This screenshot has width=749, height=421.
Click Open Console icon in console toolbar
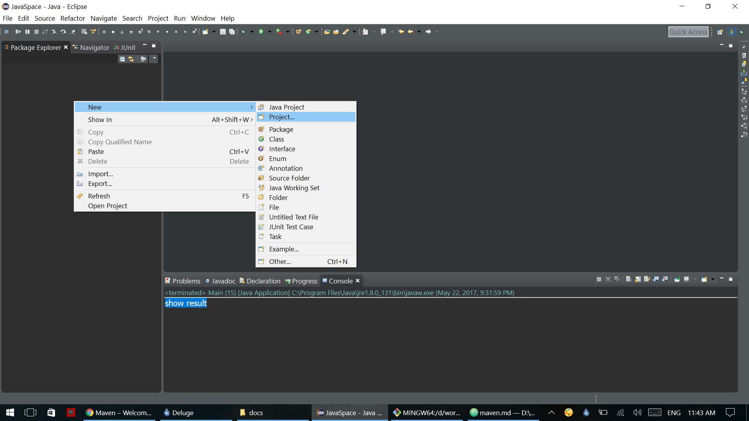click(x=704, y=279)
